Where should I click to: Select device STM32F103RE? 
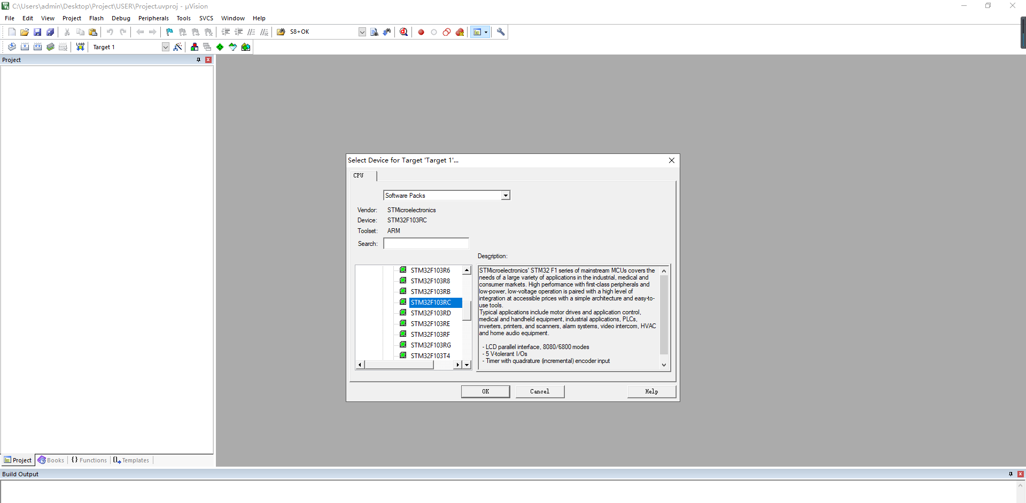[x=430, y=324]
